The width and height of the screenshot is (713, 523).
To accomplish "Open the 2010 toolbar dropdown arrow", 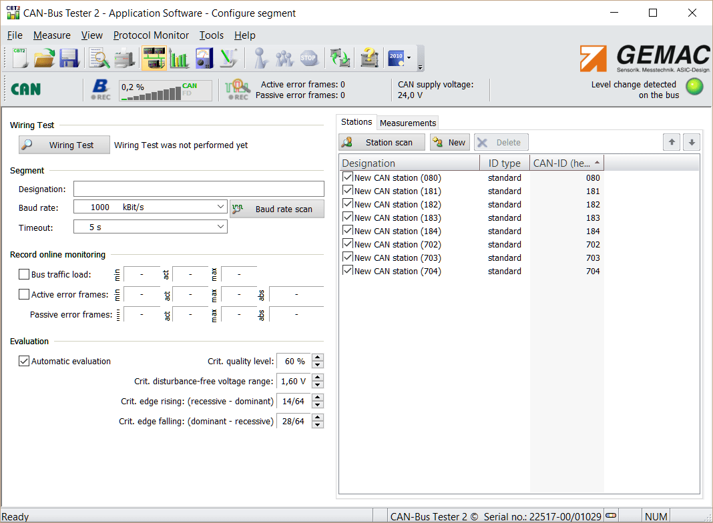I will pyautogui.click(x=409, y=58).
